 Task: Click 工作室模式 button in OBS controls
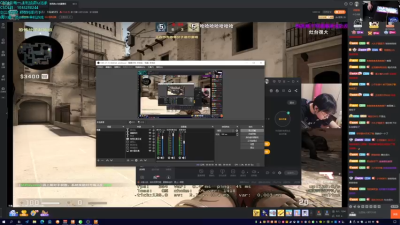[252, 141]
